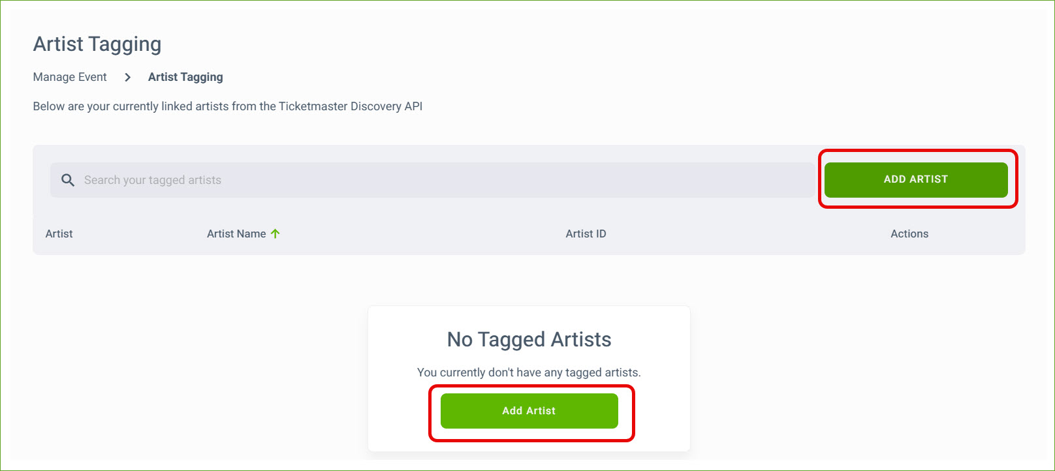Image resolution: width=1055 pixels, height=471 pixels.
Task: Click Add Artist in the No Tagged Artists card
Action: pos(529,411)
